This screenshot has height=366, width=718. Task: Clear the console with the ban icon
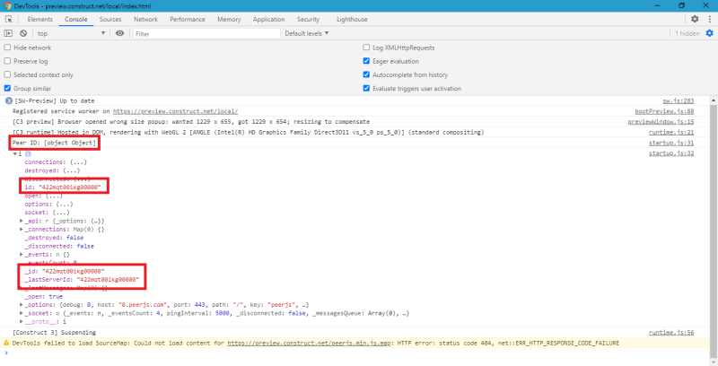(23, 33)
